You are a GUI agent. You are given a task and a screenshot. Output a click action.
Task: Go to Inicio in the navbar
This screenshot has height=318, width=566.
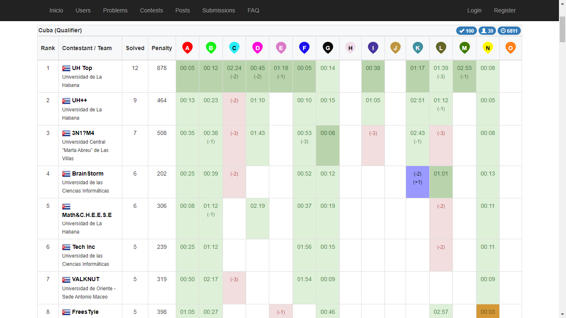(x=56, y=10)
